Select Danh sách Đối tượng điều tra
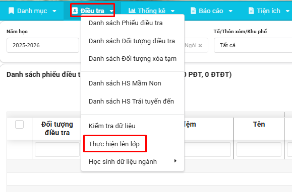Image resolution: width=292 pixels, height=192 pixels. pos(133,41)
